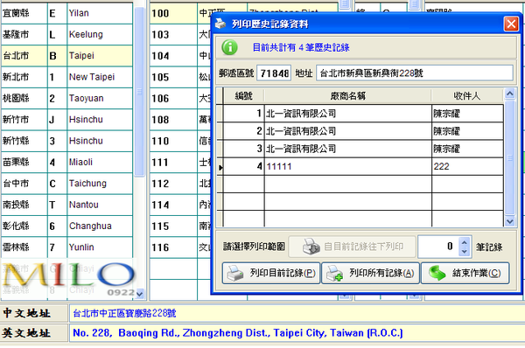The height and width of the screenshot is (348, 525).
Task: Select zip code 116 in district list
Action: pyautogui.click(x=173, y=247)
